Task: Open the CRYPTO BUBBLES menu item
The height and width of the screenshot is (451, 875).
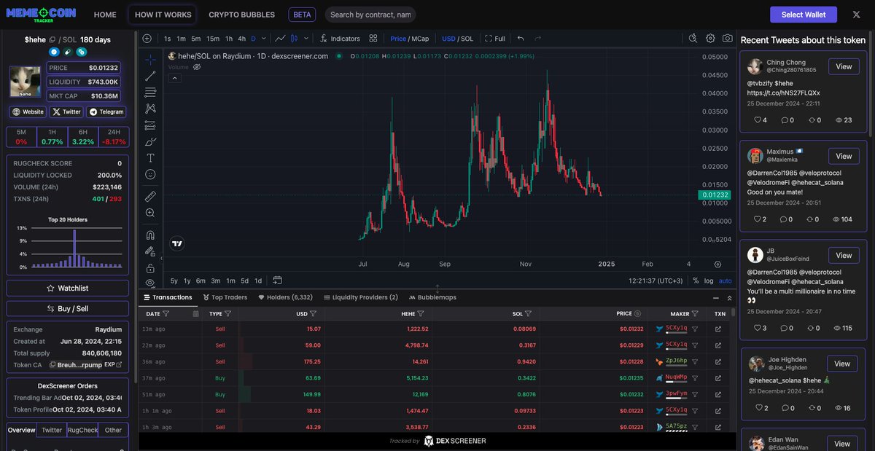Action: [x=242, y=15]
